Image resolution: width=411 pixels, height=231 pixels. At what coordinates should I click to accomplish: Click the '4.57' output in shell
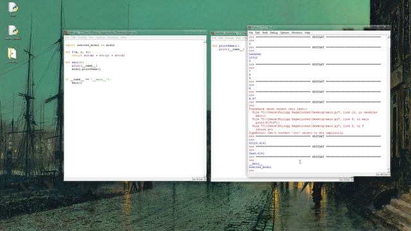(252, 99)
